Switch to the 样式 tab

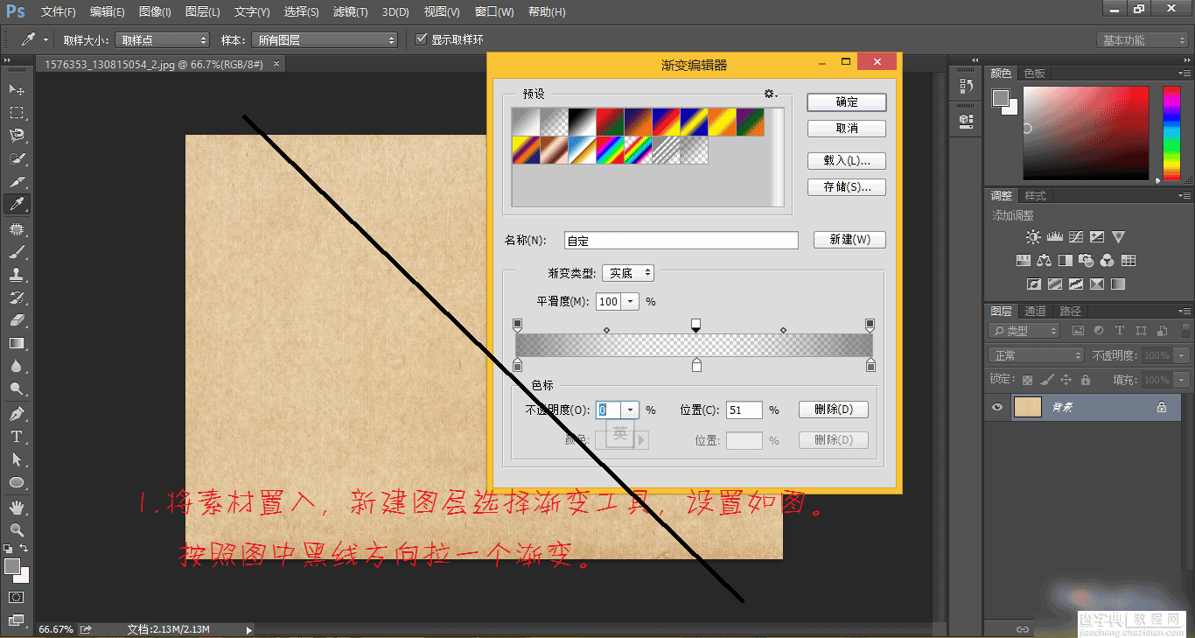pos(1035,195)
